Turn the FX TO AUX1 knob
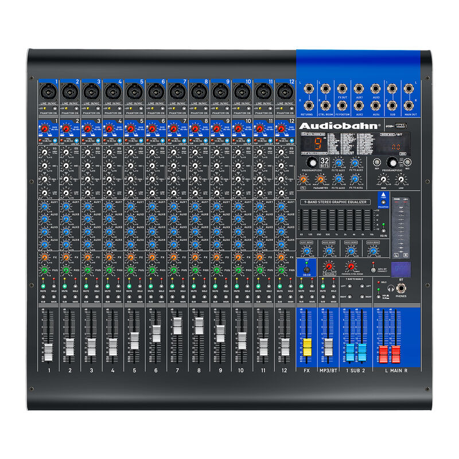Viewport: 459px width, 459px height. (338, 164)
